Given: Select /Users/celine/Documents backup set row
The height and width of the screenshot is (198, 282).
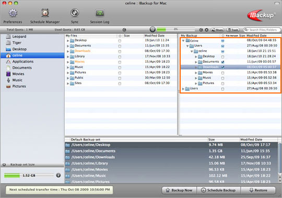Looking at the screenshot, I should (171, 151).
